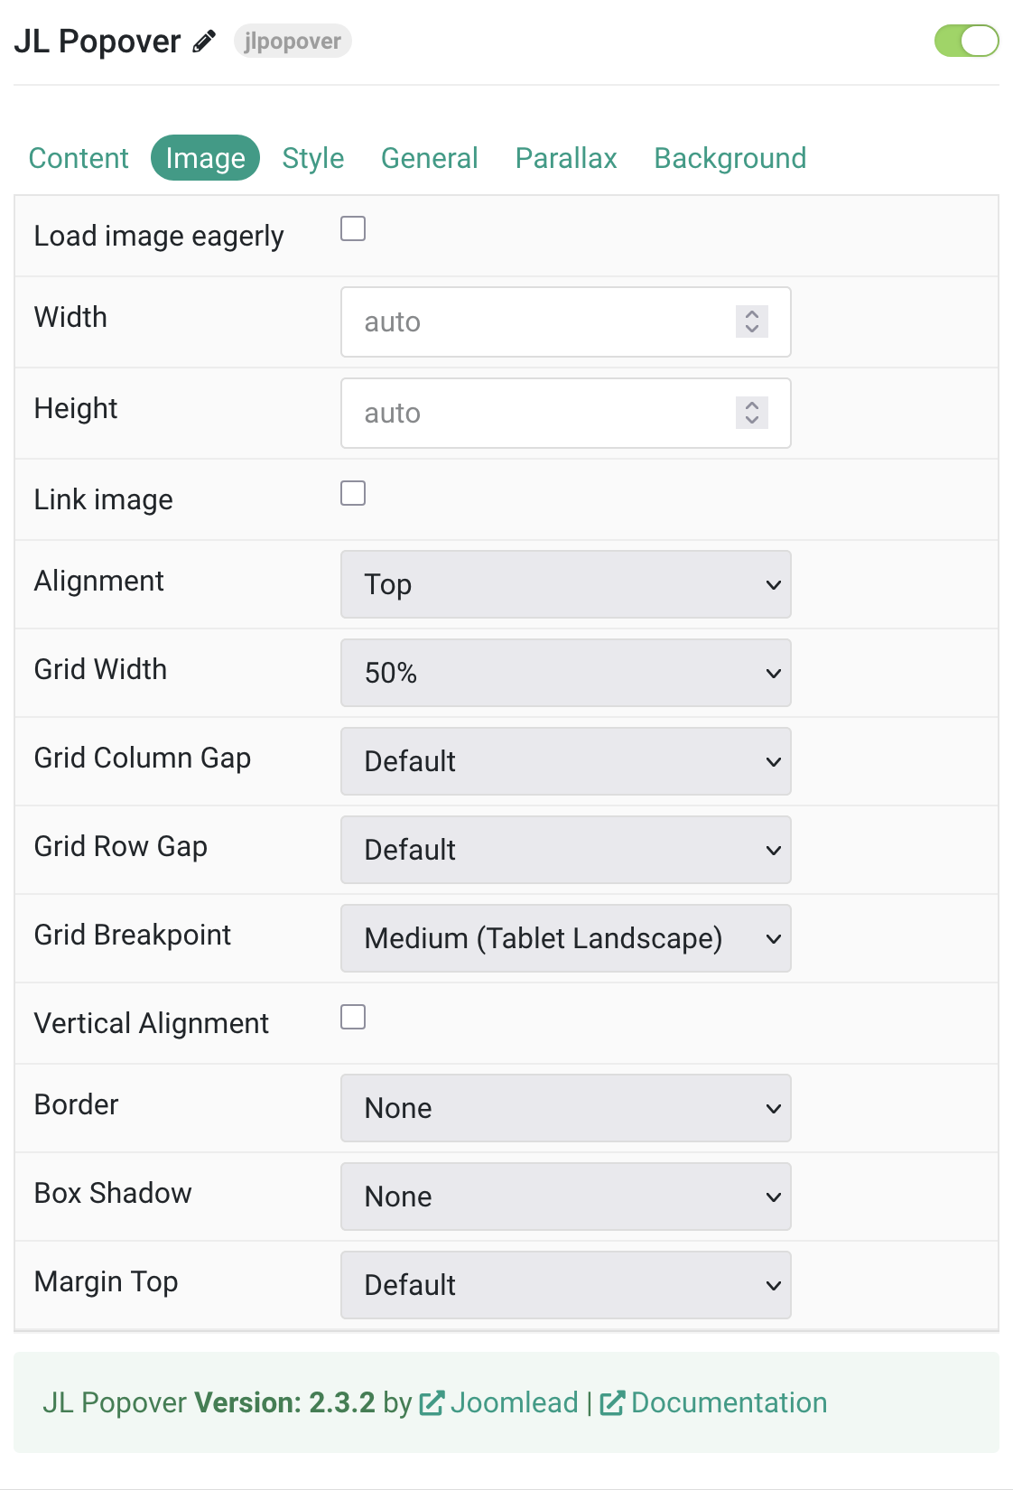The image size is (1013, 1490).
Task: Click the Documentation external link icon
Action: click(x=612, y=1402)
